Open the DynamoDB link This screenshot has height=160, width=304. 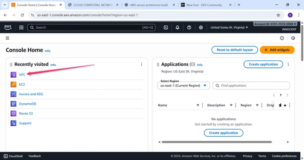(x=28, y=104)
